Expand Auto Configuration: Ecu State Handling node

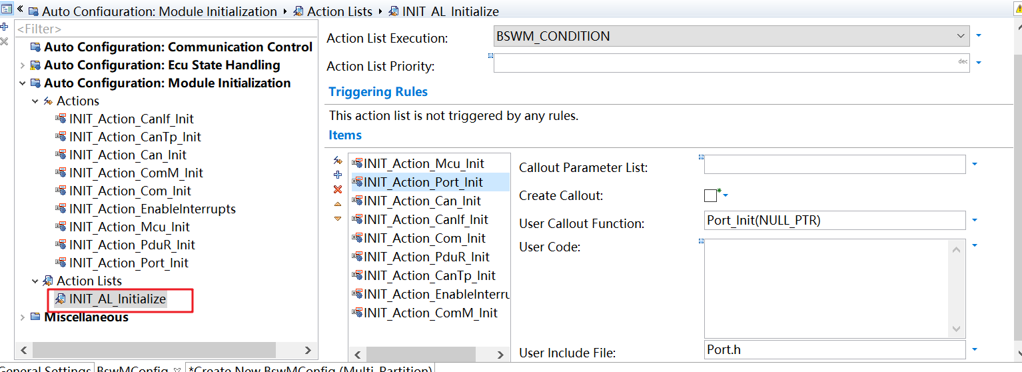[x=22, y=65]
